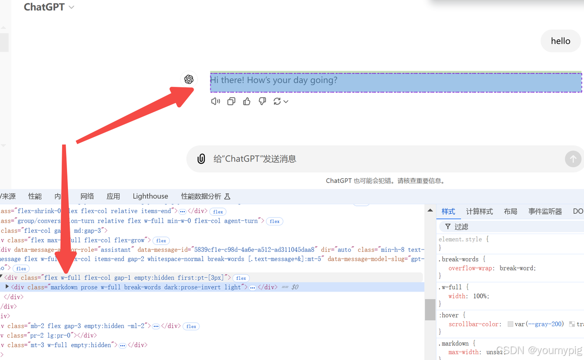The width and height of the screenshot is (584, 360).
Task: Select the 计算样式 tab
Action: 480,211
